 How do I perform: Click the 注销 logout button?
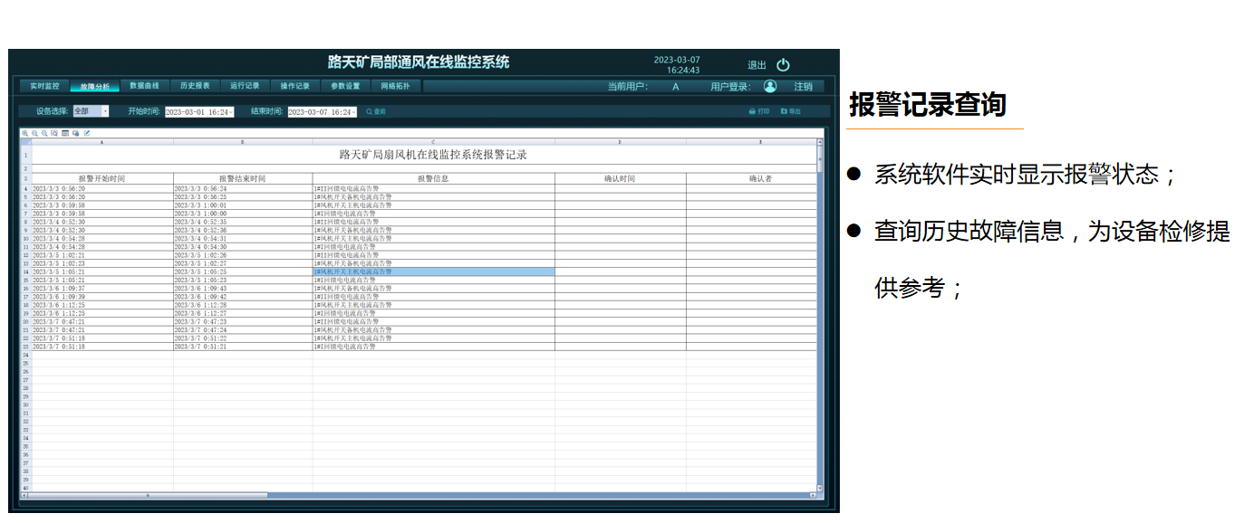[803, 87]
